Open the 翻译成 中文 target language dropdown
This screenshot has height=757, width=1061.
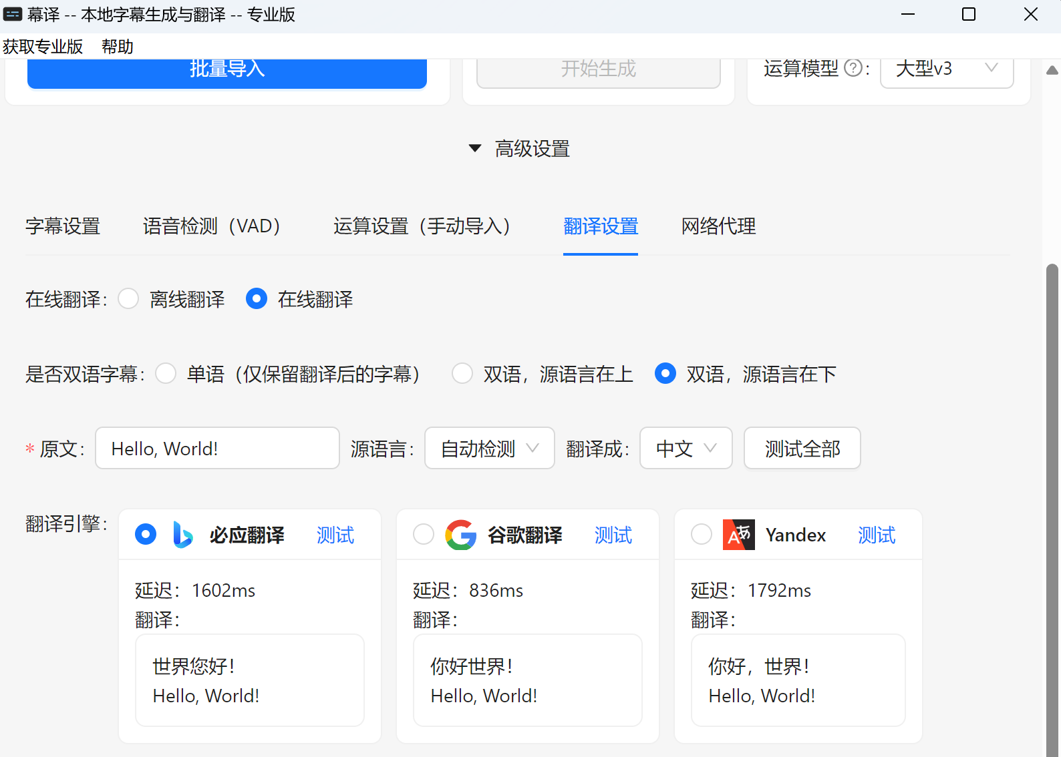(x=686, y=449)
